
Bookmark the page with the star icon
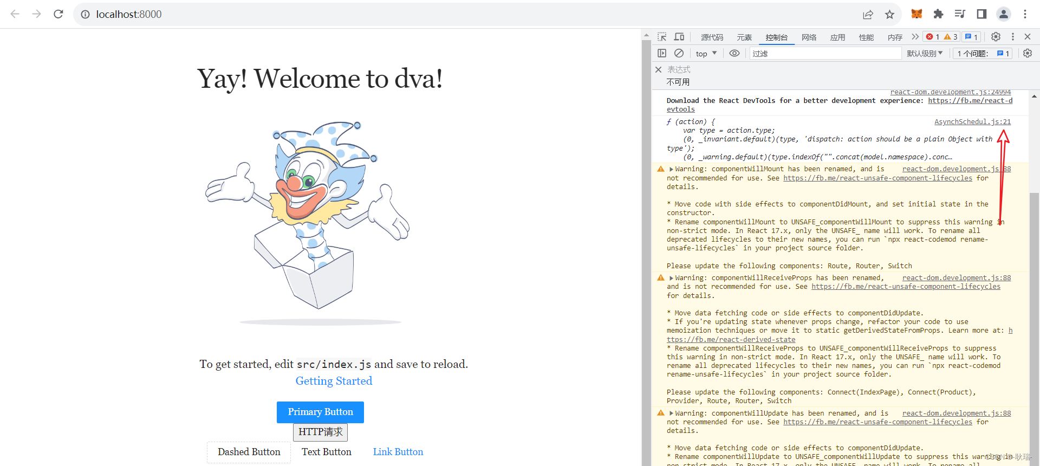pyautogui.click(x=889, y=15)
